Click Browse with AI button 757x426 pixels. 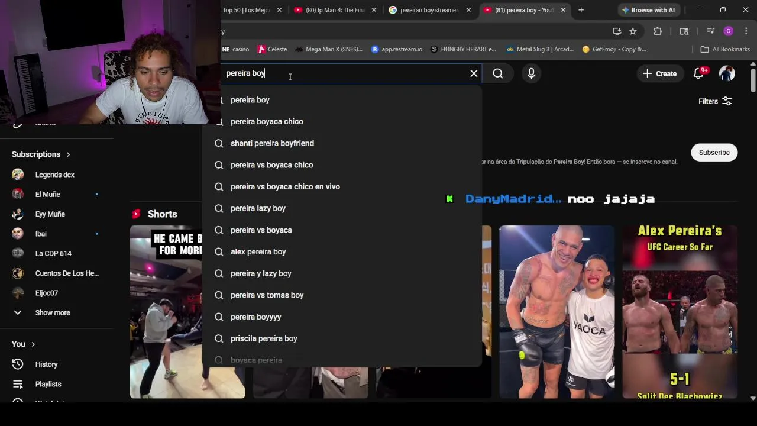[648, 10]
